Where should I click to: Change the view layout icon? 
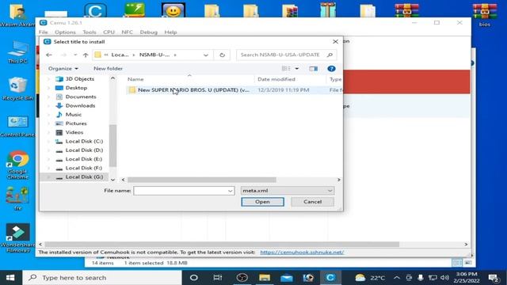coord(286,69)
